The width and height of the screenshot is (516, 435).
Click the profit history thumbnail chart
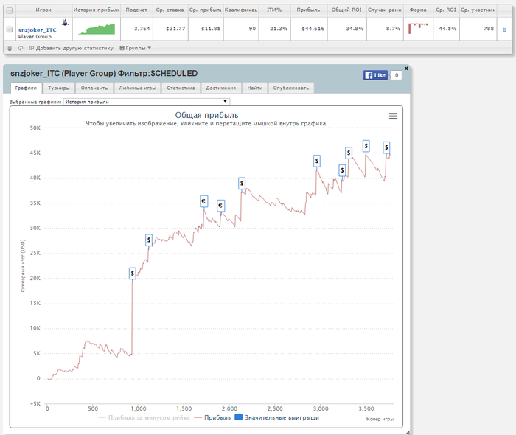coord(97,29)
